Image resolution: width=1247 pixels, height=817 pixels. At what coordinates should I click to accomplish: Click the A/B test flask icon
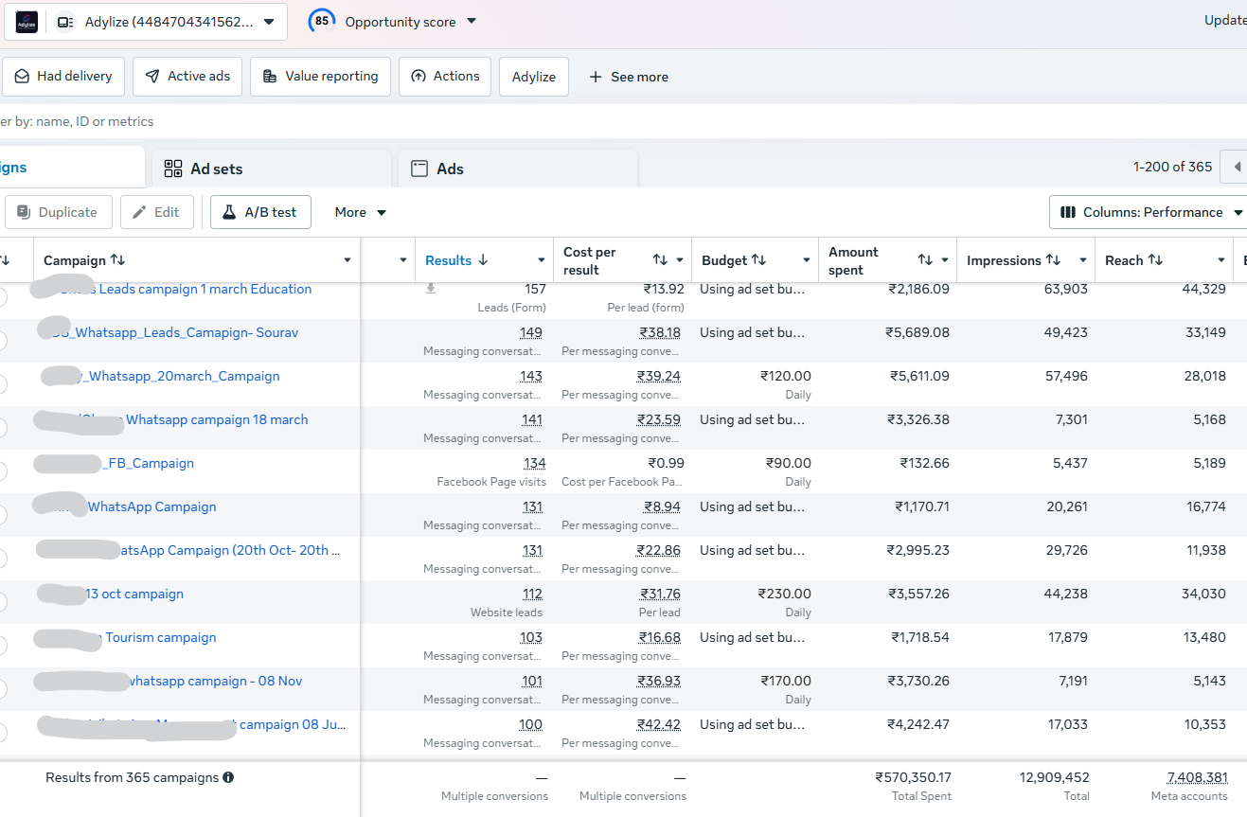tap(229, 212)
